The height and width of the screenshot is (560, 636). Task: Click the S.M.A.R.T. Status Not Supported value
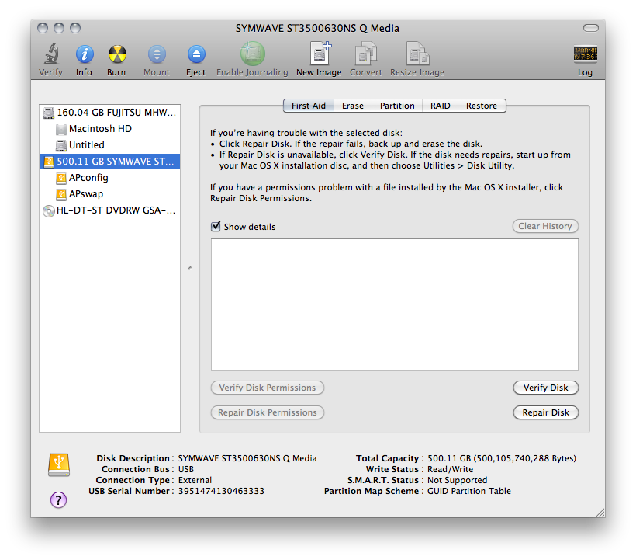[457, 480]
